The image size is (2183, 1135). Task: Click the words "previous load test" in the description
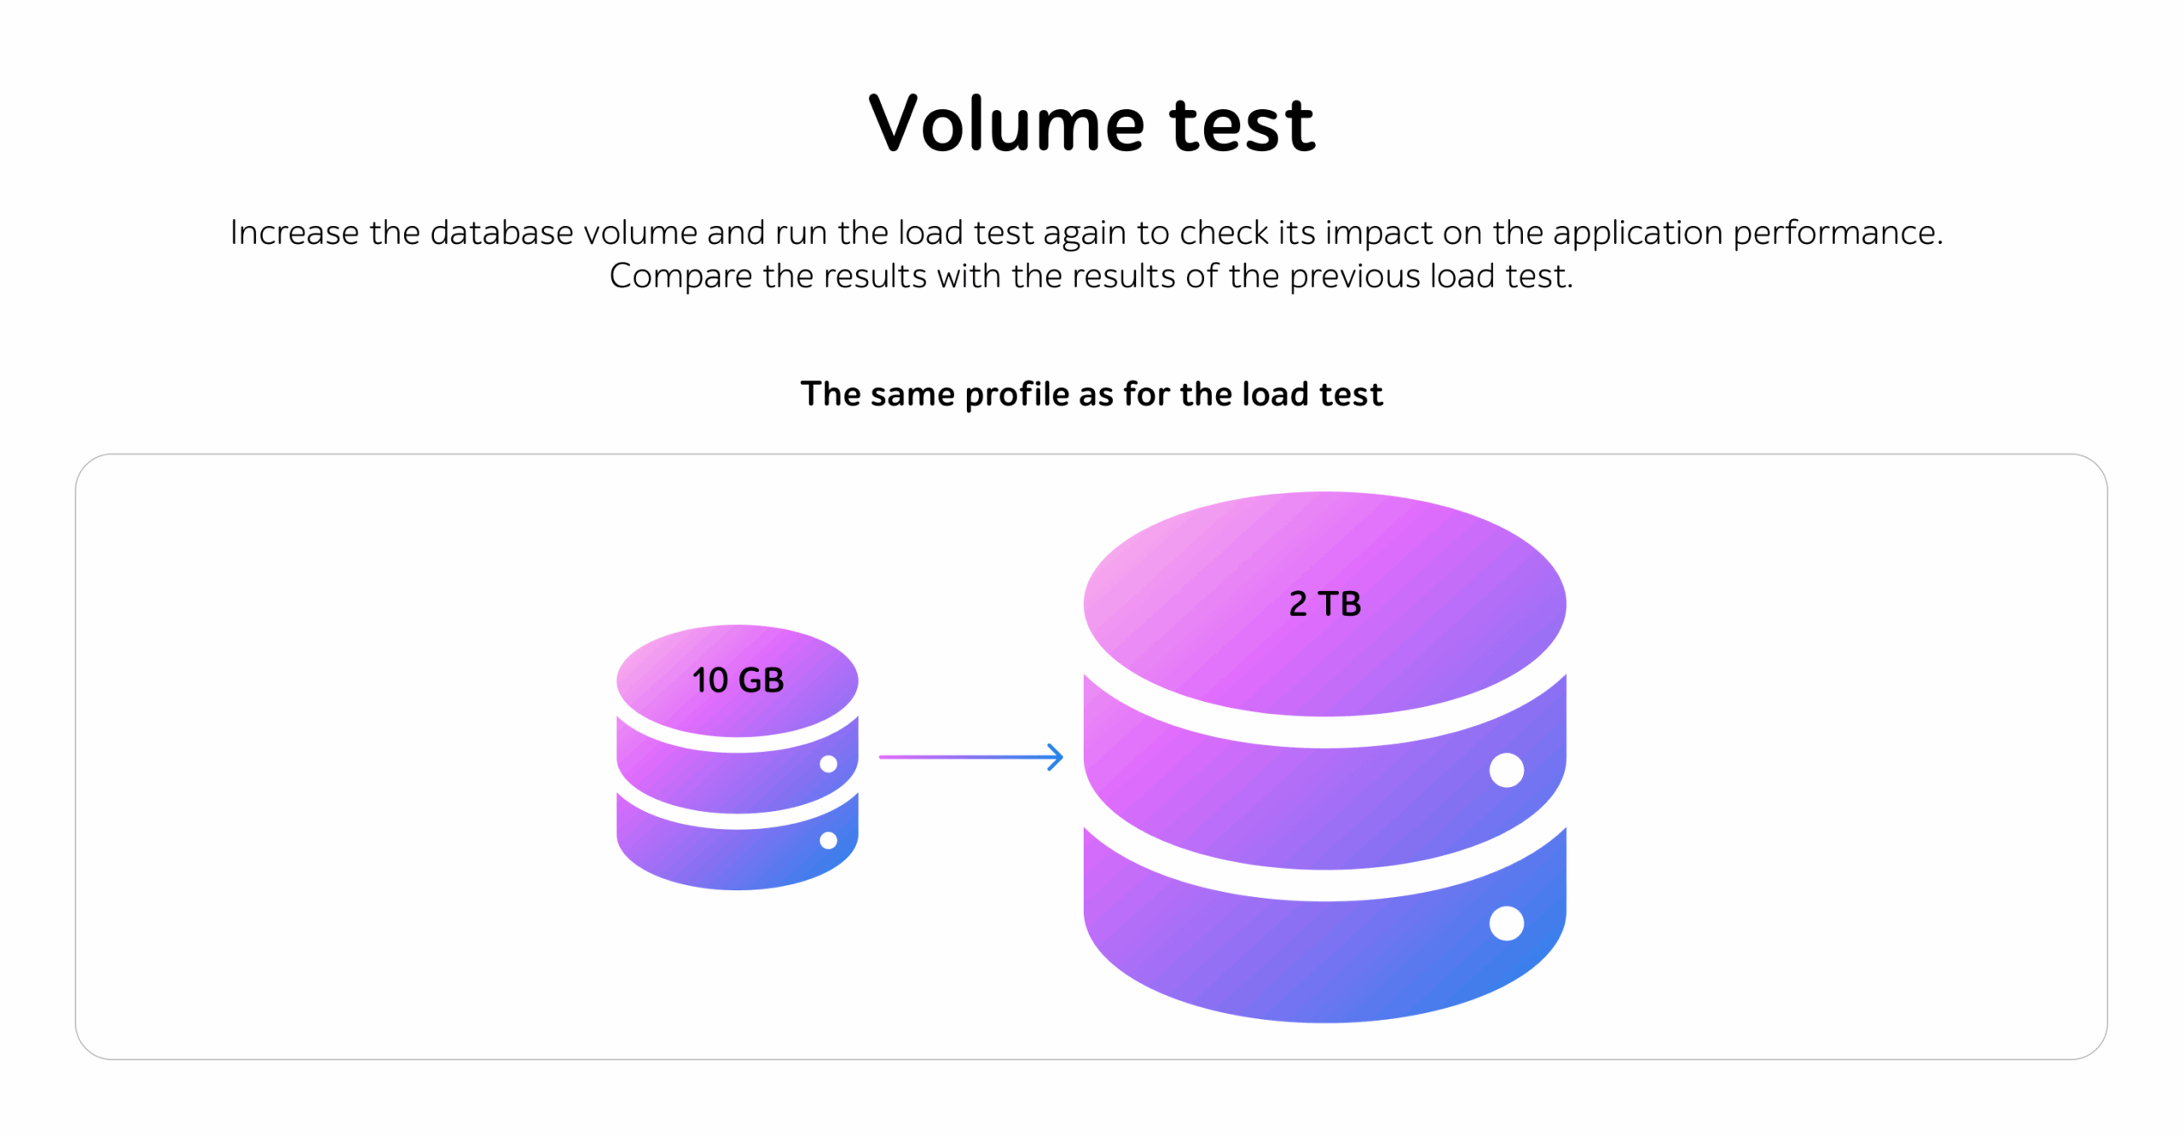pos(1429,275)
